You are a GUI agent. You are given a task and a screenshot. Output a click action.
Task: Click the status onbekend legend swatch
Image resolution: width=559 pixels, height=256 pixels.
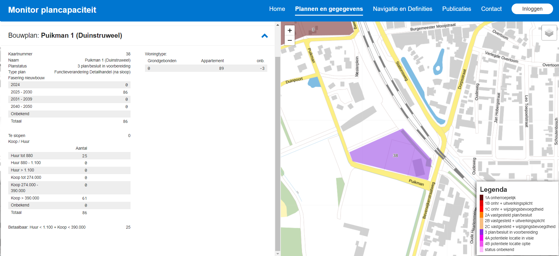pos(482,250)
